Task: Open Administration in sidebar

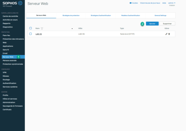Action: tap(9, 103)
